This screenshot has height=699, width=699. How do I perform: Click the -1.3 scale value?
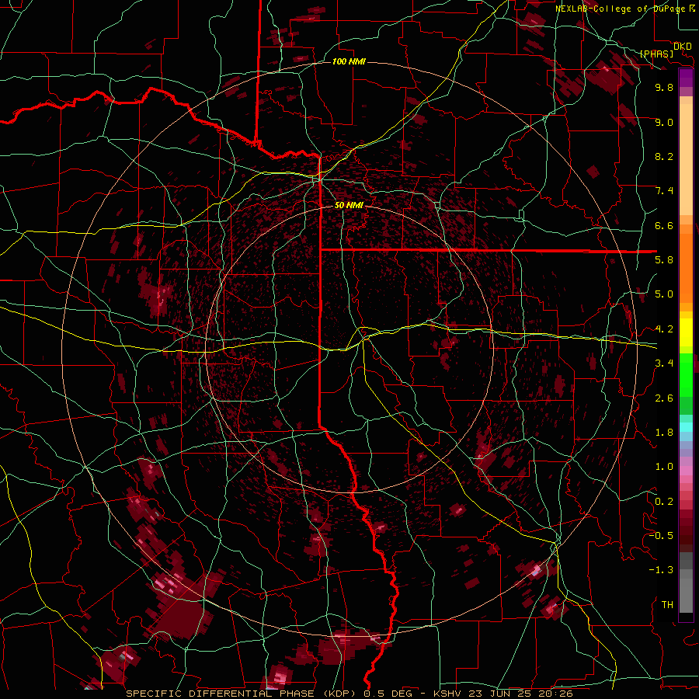pyautogui.click(x=661, y=570)
